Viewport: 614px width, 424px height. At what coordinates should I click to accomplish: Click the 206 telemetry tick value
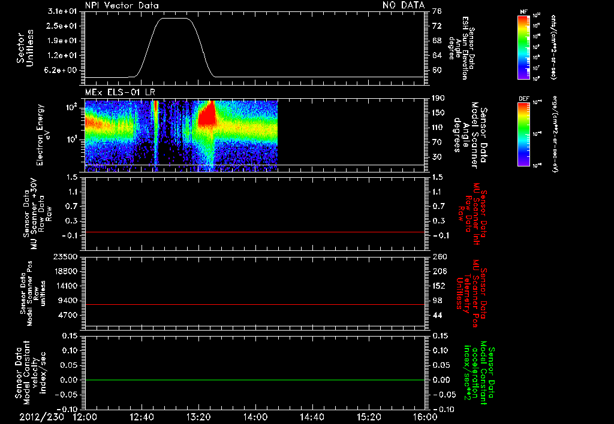[x=439, y=271]
